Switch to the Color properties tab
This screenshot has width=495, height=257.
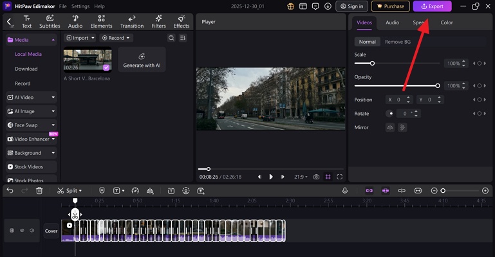(x=446, y=22)
